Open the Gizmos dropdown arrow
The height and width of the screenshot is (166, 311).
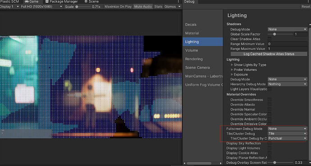point(179,7)
